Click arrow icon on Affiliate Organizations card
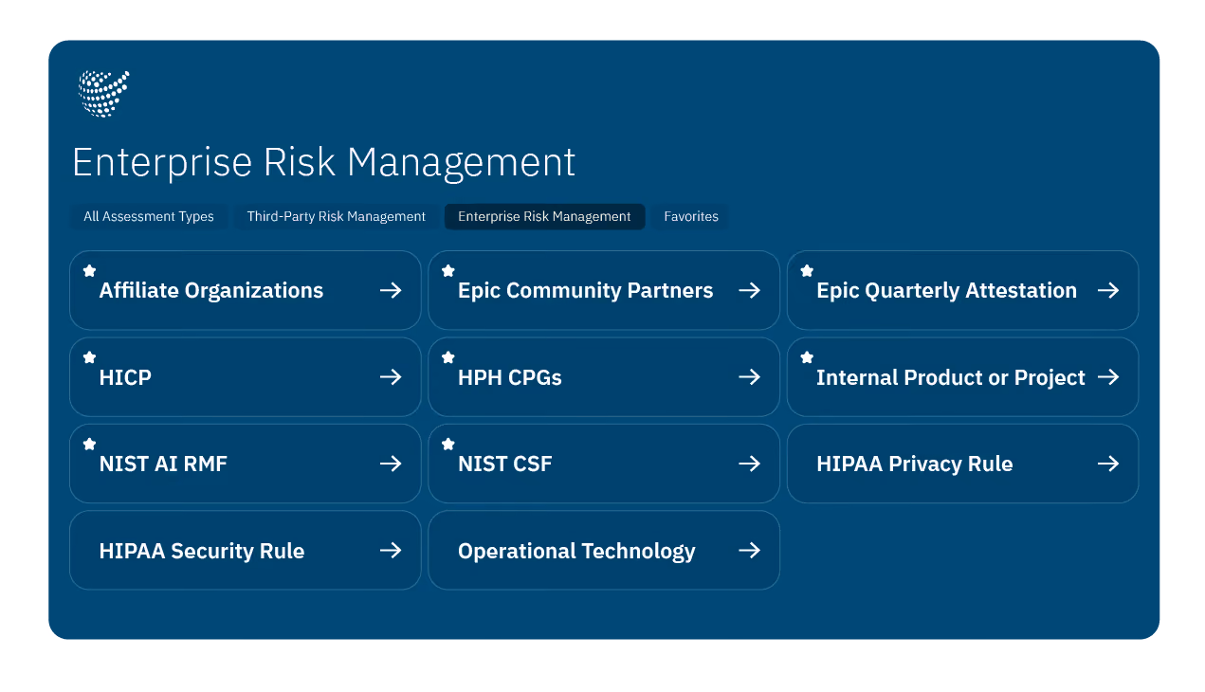Image resolution: width=1205 pixels, height=692 pixels. pos(391,290)
